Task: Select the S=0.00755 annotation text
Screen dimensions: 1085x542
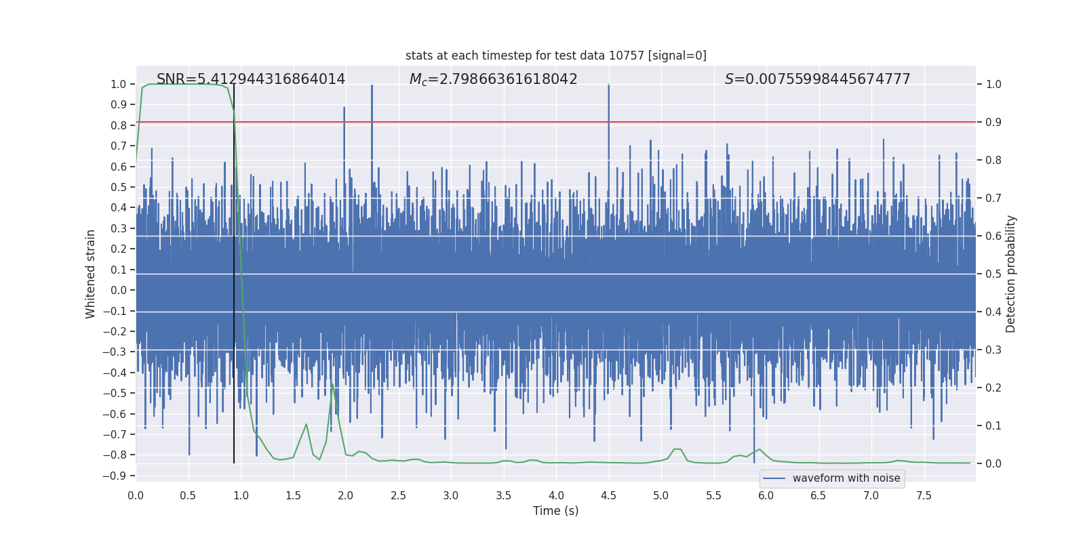Action: click(x=817, y=79)
